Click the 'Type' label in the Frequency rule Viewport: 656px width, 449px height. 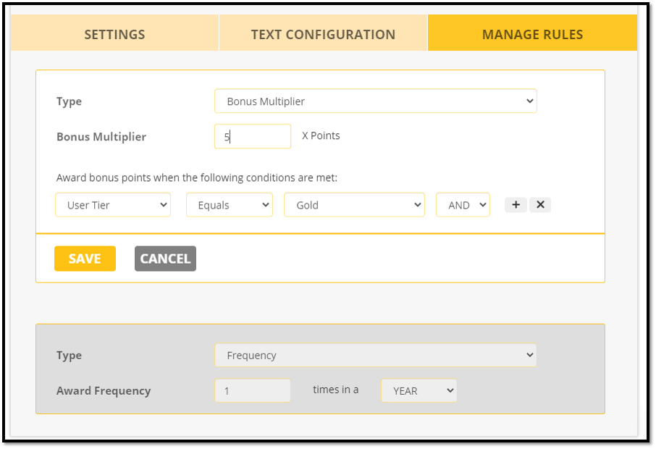tap(69, 356)
